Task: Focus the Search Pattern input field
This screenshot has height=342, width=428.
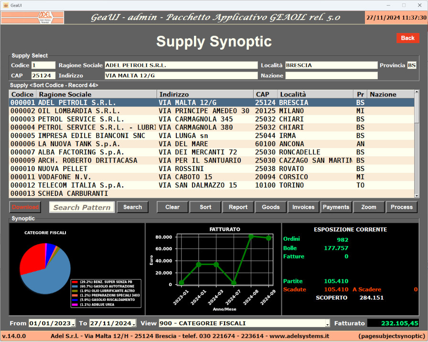Action: pyautogui.click(x=82, y=207)
